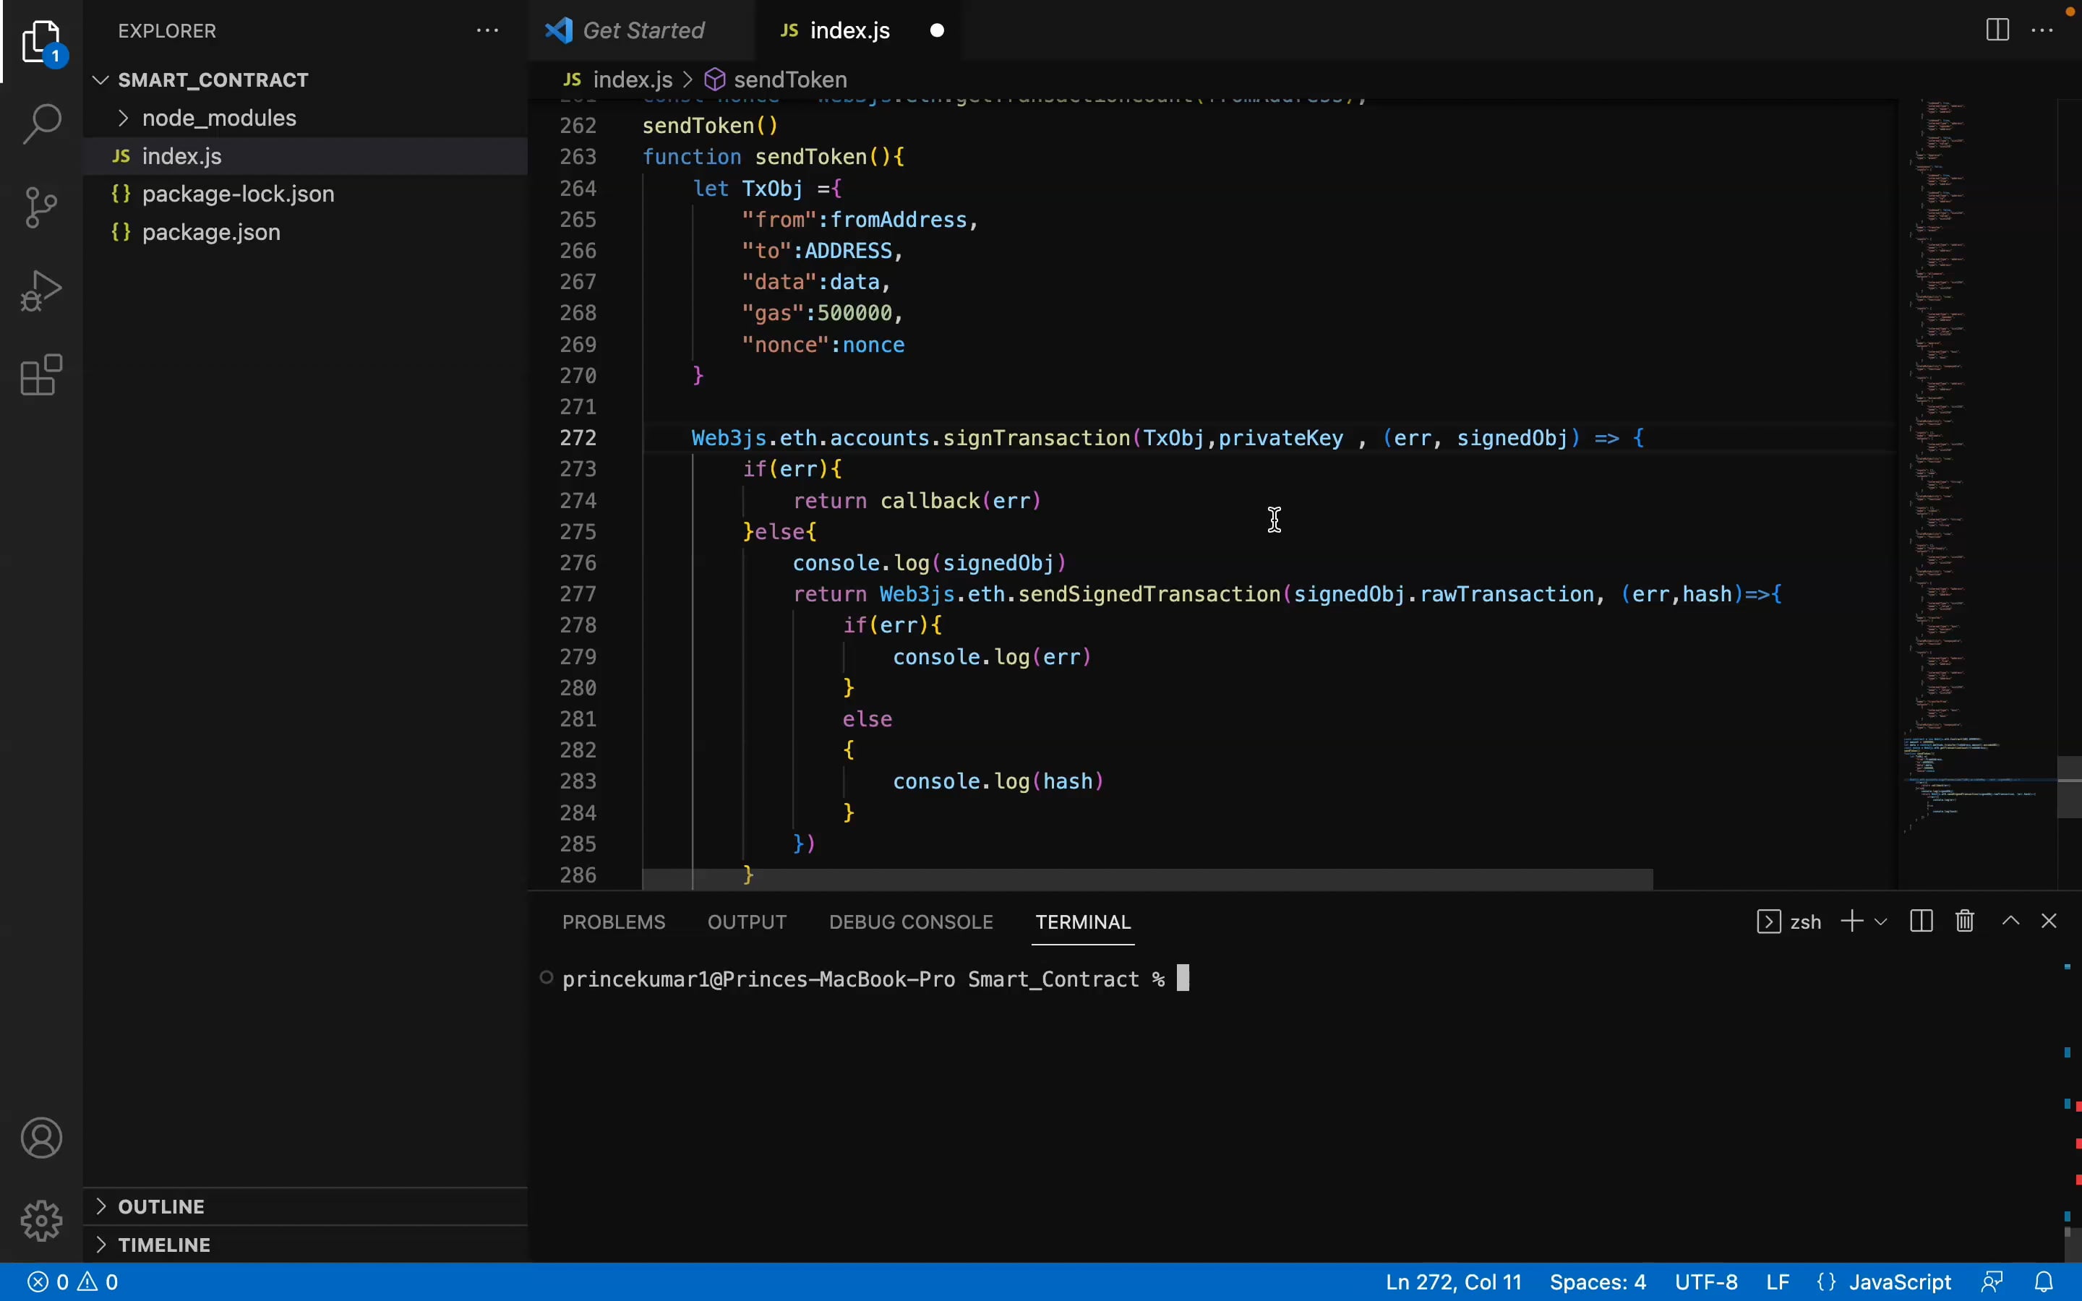
Task: Click index.js in the breadcrumb path
Action: 633,80
